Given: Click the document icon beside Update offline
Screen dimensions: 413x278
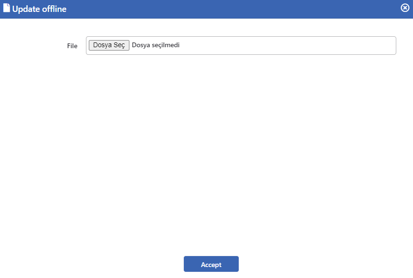Looking at the screenshot, I should pos(7,8).
